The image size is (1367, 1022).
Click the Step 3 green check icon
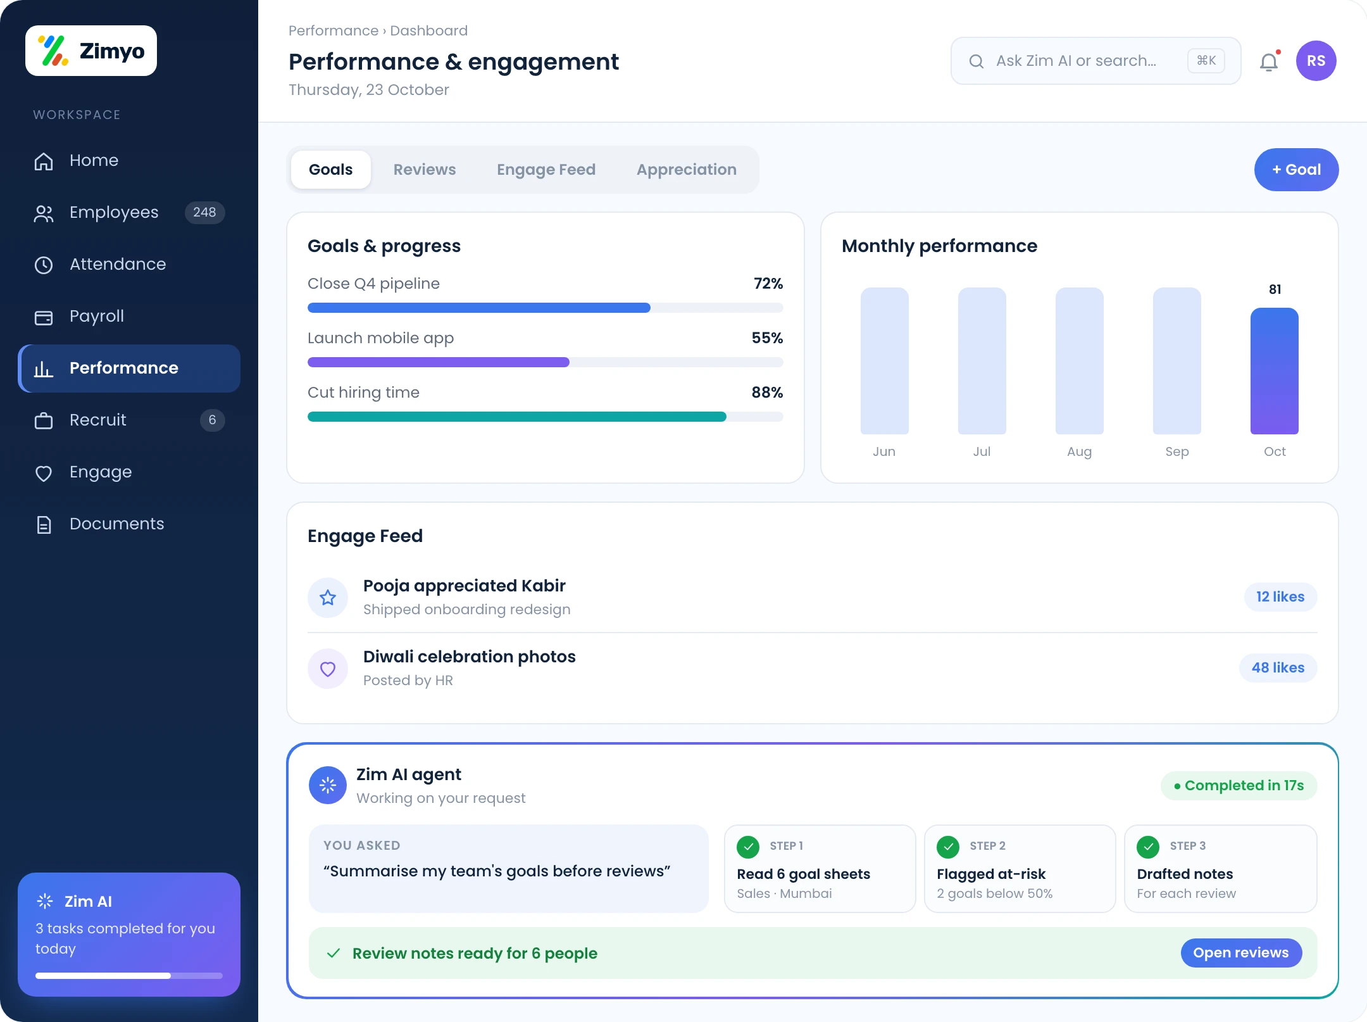(x=1148, y=847)
